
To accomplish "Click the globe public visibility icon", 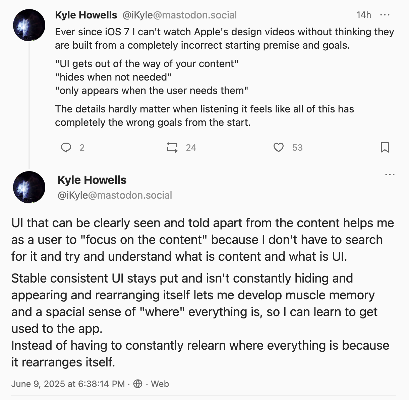I will tap(138, 384).
